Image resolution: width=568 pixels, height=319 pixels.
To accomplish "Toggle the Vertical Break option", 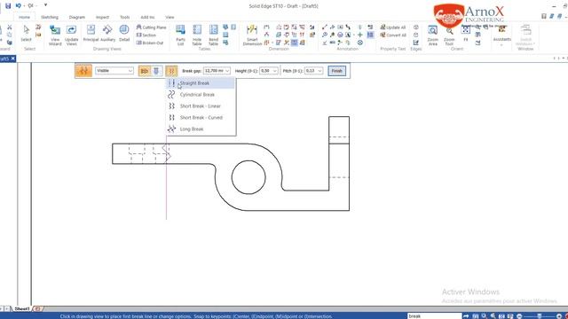I will click(145, 71).
